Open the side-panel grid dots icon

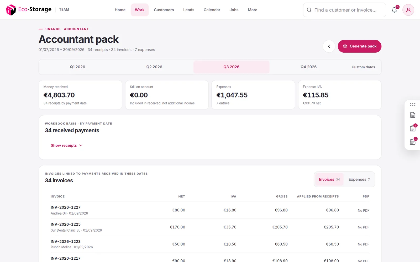pyautogui.click(x=413, y=105)
